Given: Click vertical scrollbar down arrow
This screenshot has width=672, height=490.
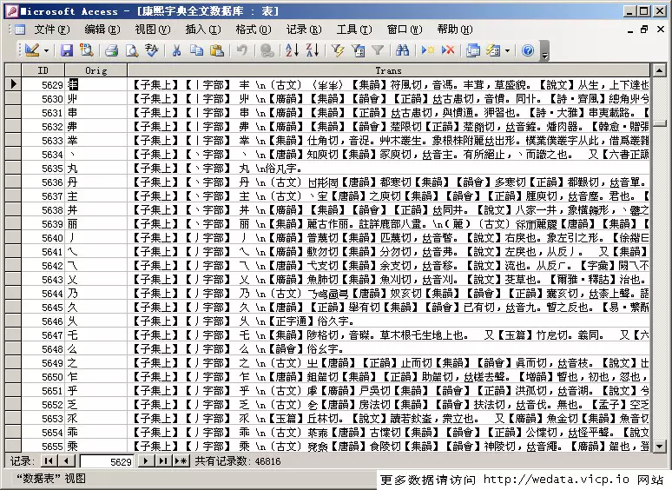Looking at the screenshot, I should tap(659, 447).
